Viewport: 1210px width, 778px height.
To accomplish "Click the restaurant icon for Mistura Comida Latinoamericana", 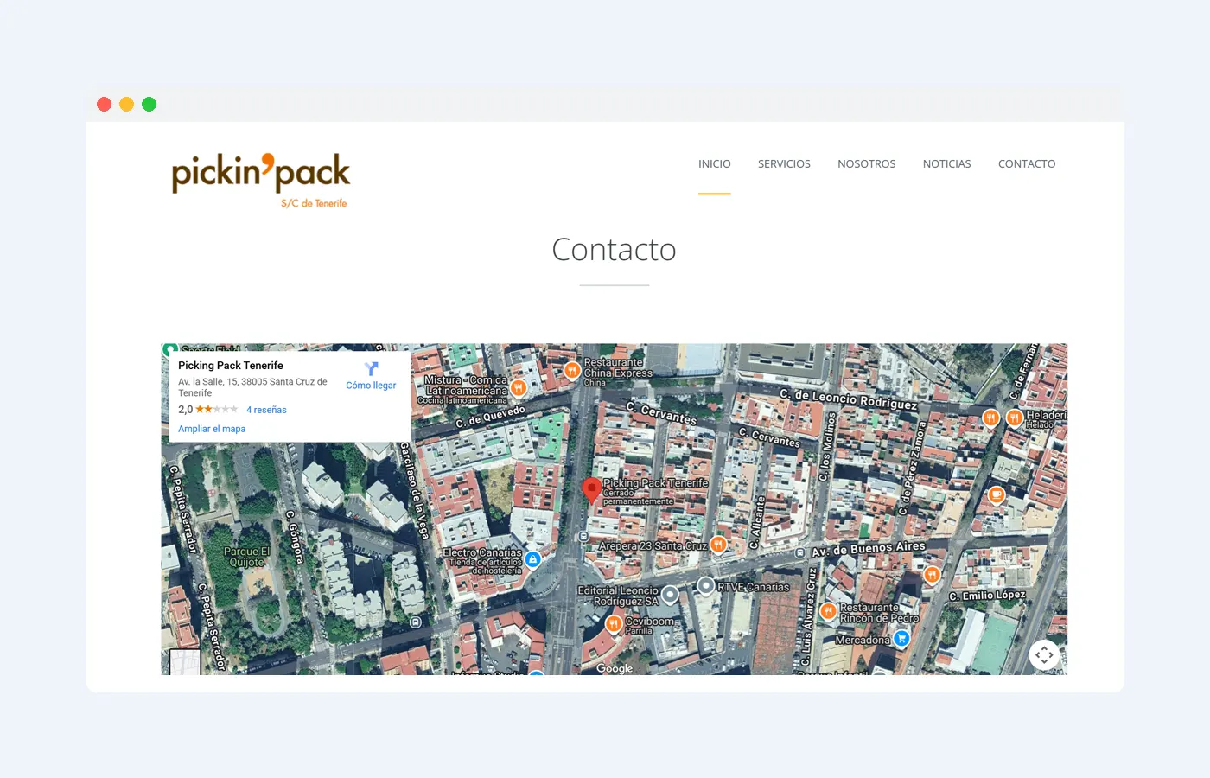I will pos(518,388).
